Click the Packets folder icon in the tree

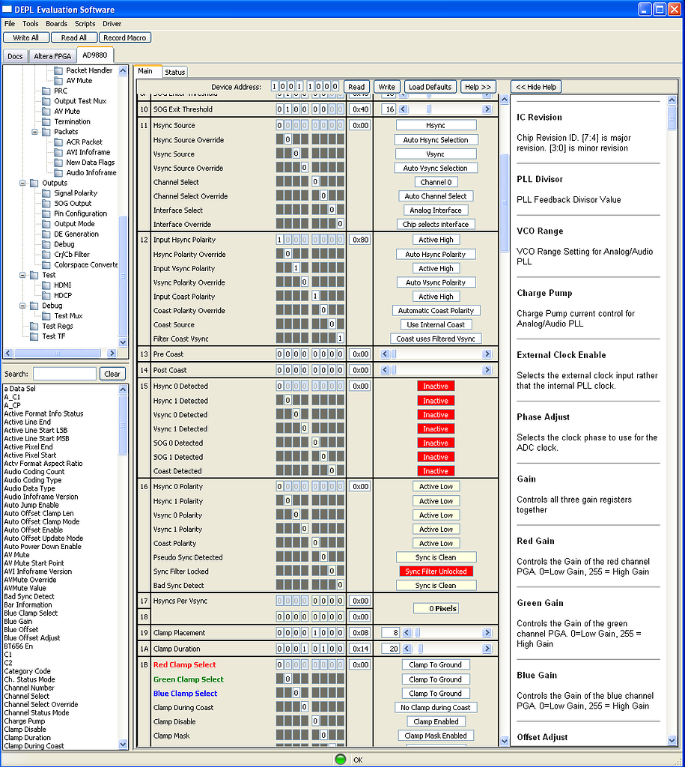[x=47, y=132]
